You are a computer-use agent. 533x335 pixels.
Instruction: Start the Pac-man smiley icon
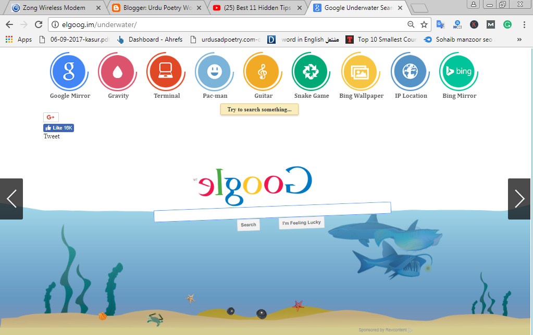(215, 72)
